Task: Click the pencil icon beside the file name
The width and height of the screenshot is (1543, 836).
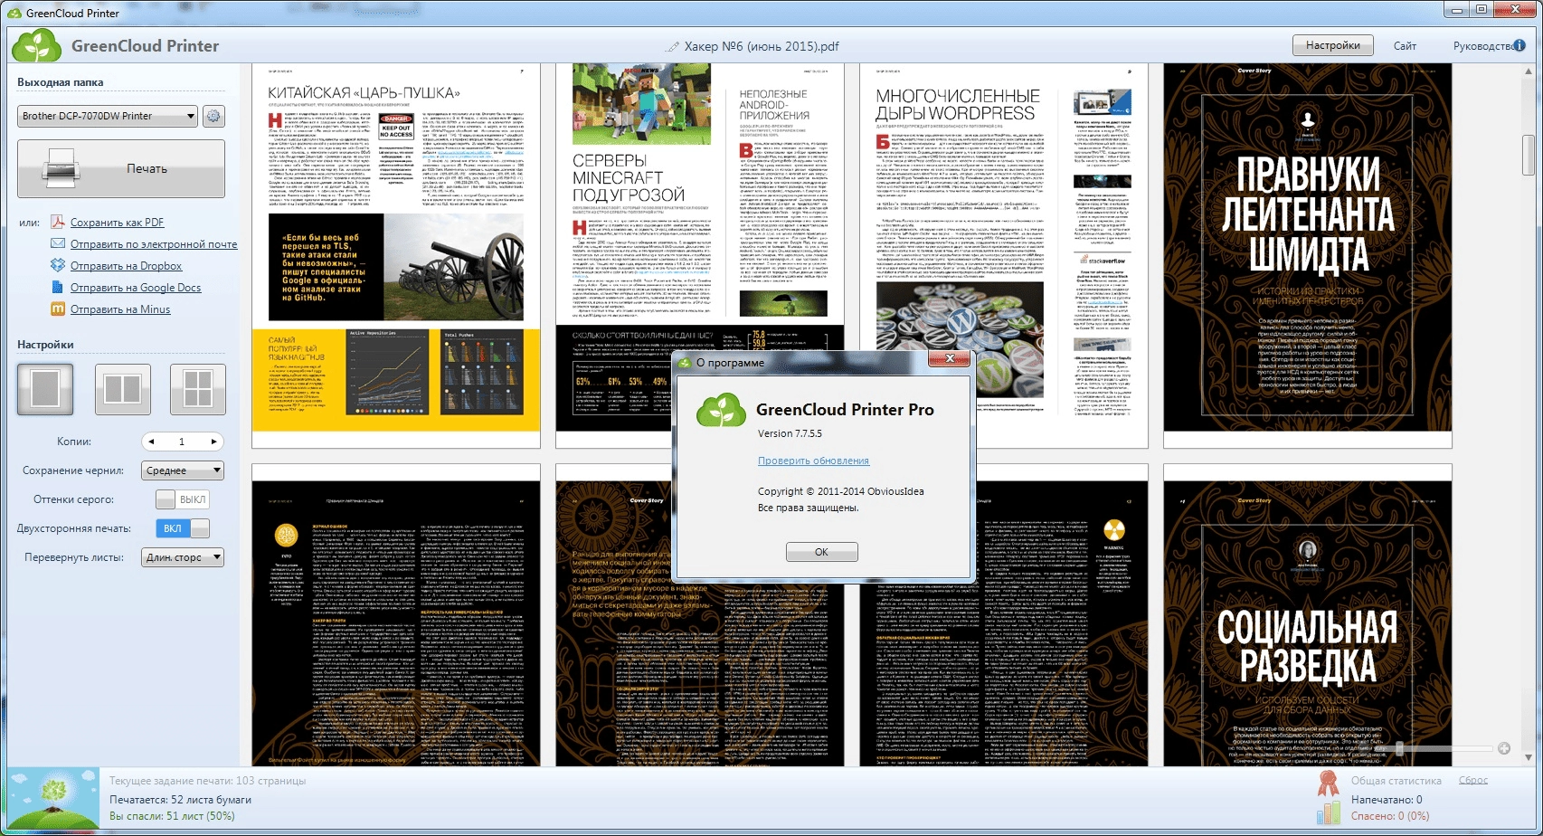Action: [x=672, y=46]
